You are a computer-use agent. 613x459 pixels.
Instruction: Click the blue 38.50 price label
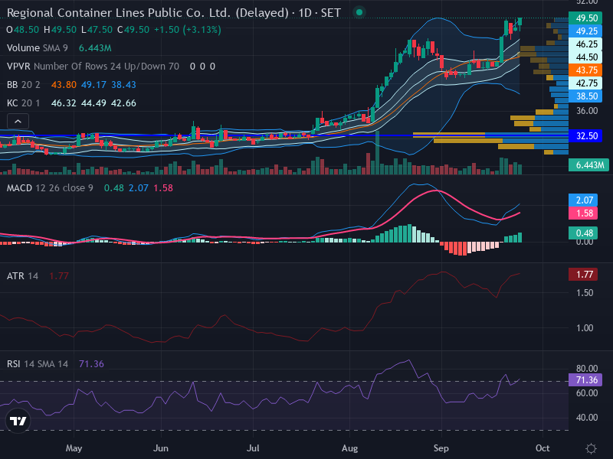(585, 96)
